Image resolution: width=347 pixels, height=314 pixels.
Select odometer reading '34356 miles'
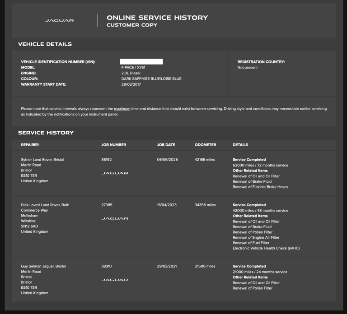(205, 205)
